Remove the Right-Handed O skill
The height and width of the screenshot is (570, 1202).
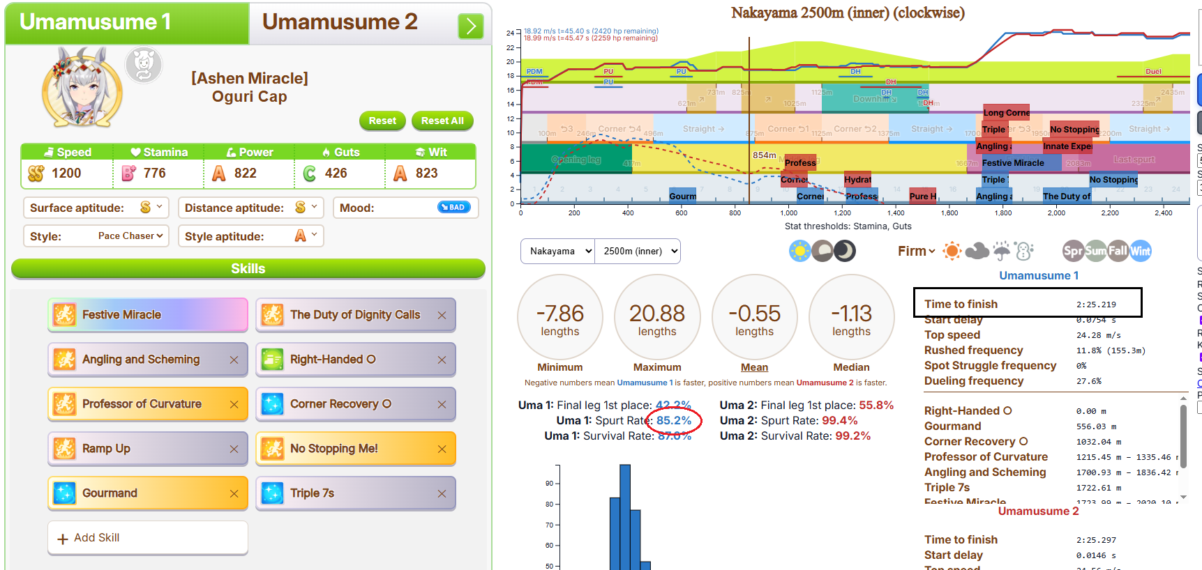(442, 360)
